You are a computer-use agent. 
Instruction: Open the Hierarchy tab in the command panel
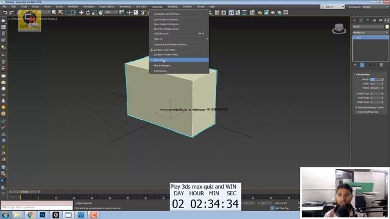tap(367, 20)
